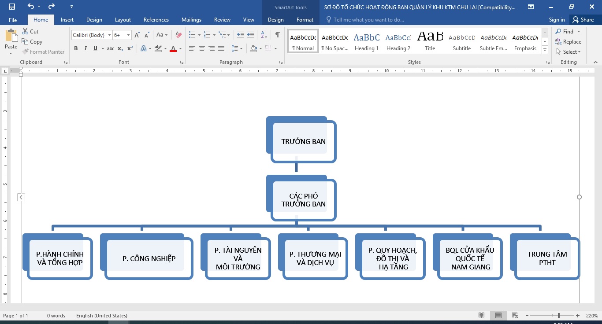Click the Sort icon in Paragraph group

[x=264, y=35]
